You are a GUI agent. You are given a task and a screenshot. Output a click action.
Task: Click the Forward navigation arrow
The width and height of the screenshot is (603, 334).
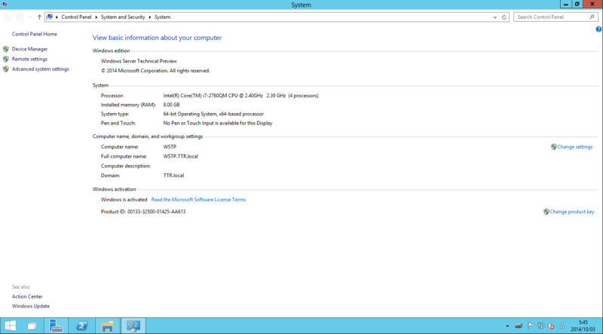[20, 17]
